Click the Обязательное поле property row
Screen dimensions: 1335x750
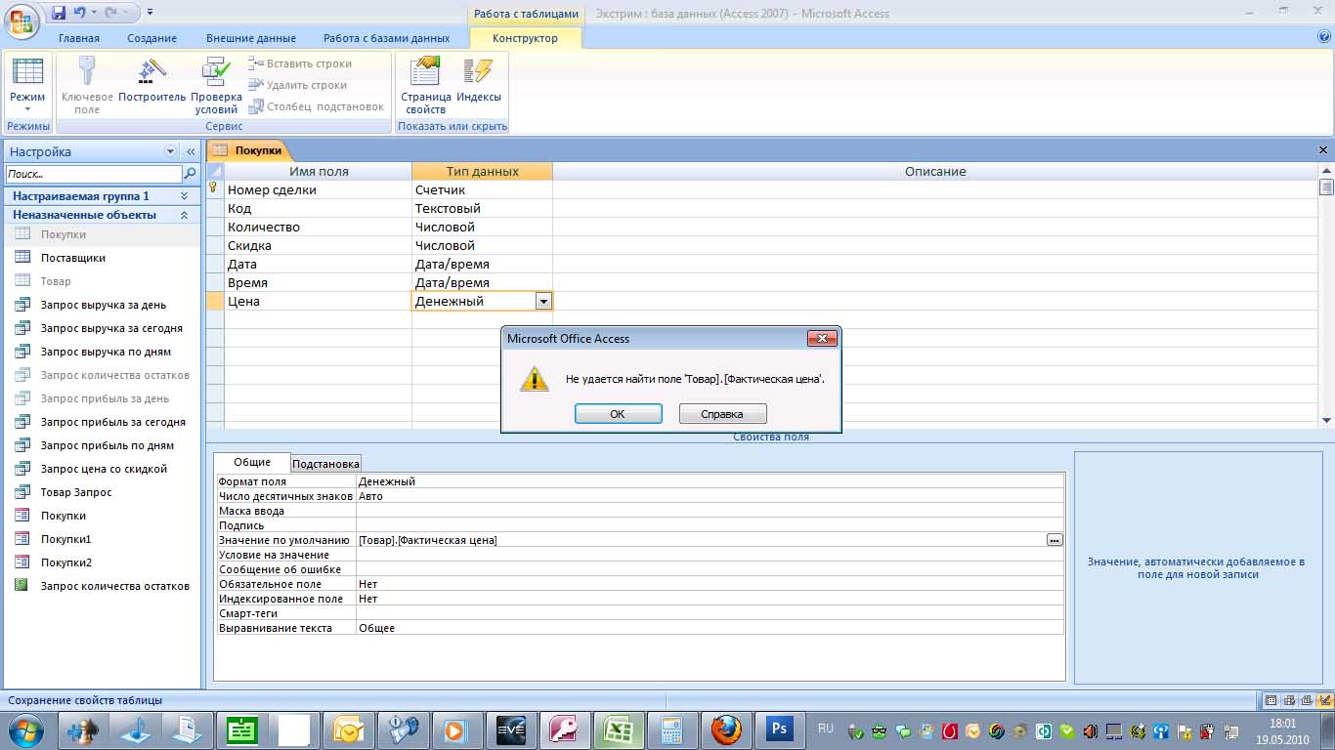click(x=640, y=584)
